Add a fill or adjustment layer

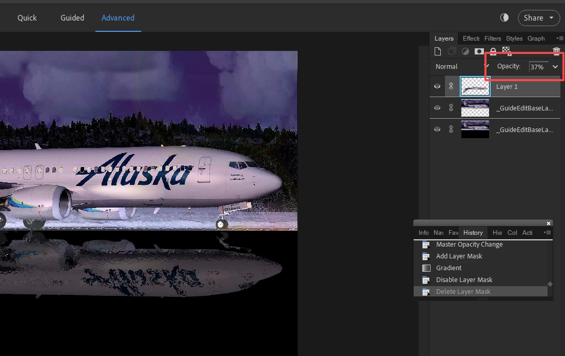[465, 51]
